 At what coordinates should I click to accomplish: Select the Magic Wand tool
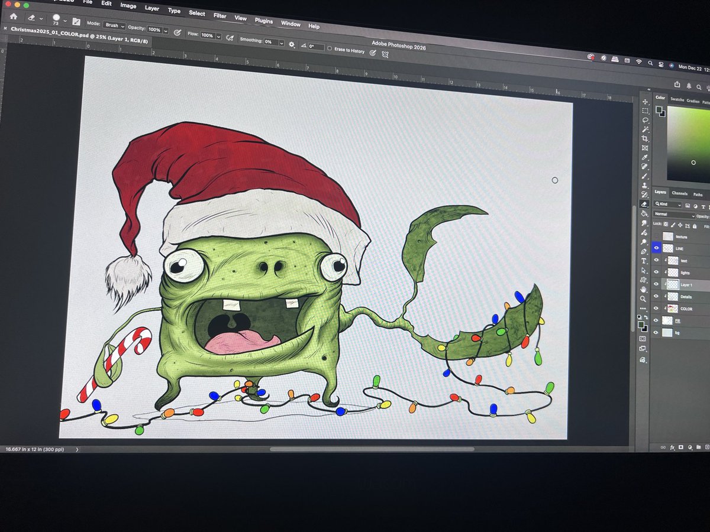(x=645, y=129)
